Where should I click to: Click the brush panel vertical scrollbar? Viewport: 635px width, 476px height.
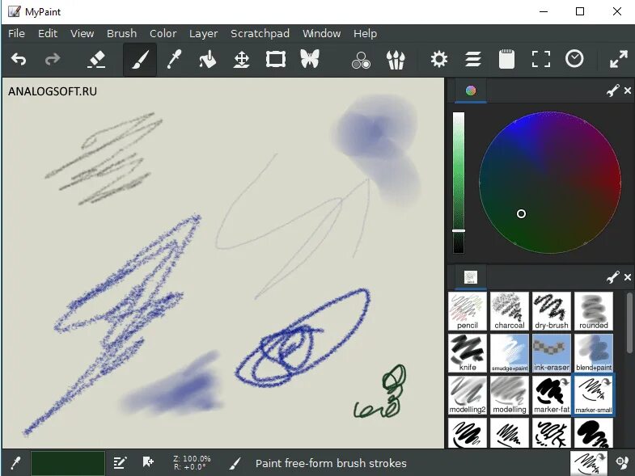[x=629, y=322]
